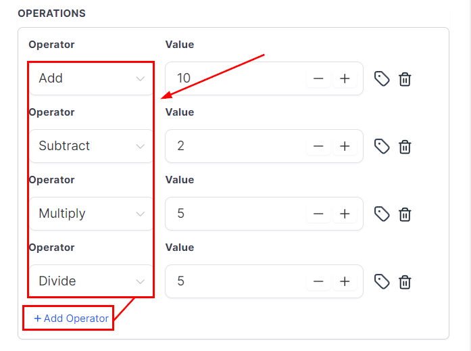Decrease the Add row value of 10
The image size is (471, 351).
pyautogui.click(x=318, y=78)
